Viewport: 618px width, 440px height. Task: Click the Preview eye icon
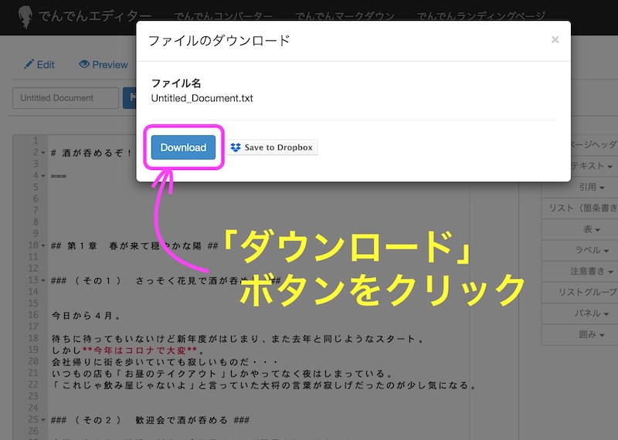click(84, 64)
